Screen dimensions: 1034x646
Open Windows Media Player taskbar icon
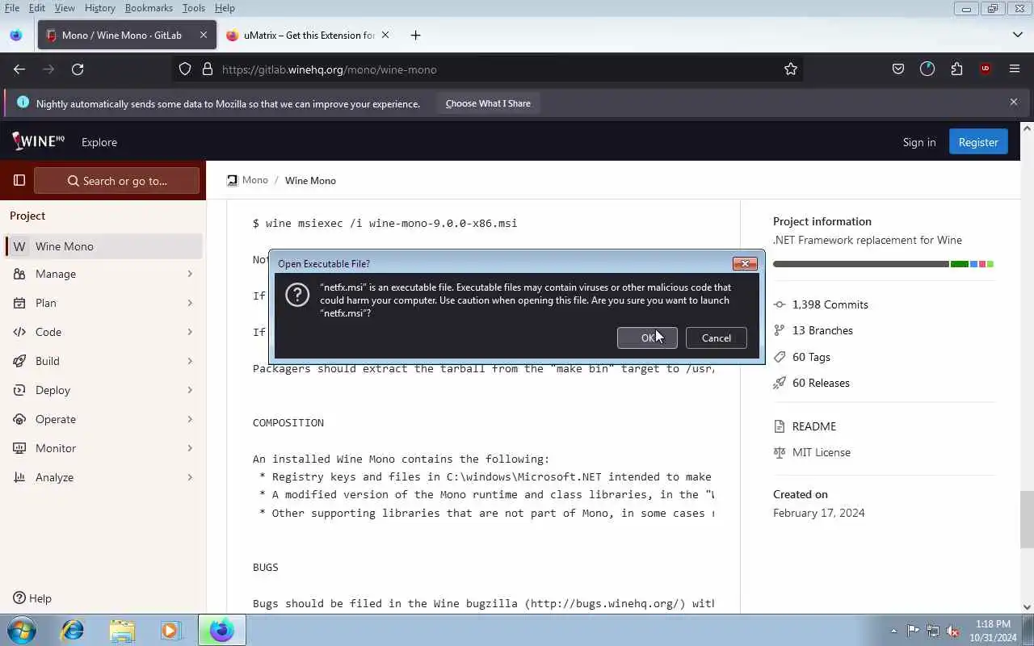coord(170,630)
